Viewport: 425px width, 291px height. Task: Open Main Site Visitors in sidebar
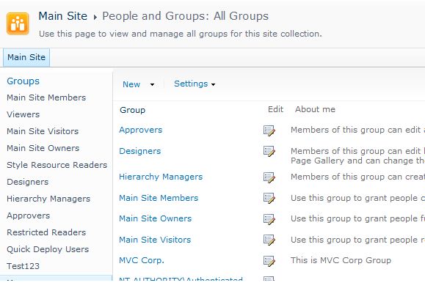point(43,131)
